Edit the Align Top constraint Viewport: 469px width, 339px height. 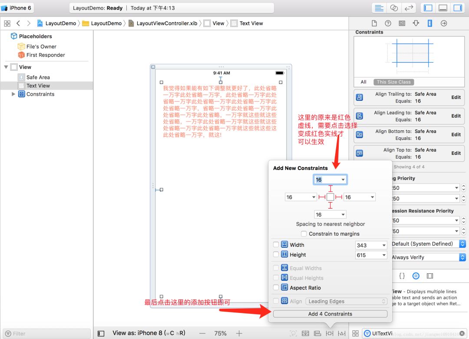point(456,153)
